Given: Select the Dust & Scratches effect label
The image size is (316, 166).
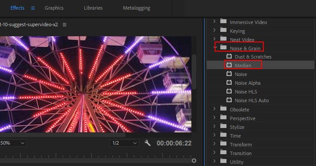Looking at the screenshot, I should point(253,57).
